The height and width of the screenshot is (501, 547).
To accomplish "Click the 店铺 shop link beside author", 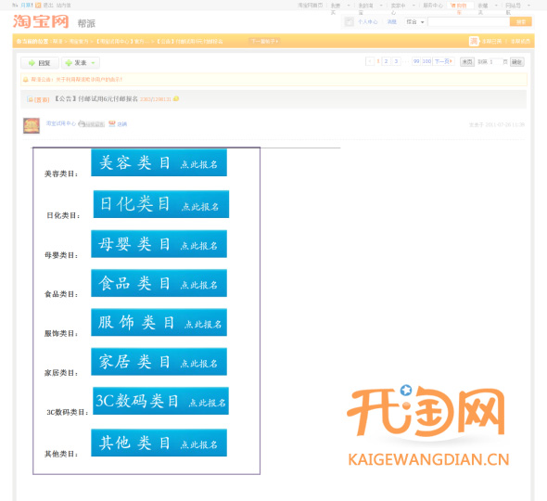I will [121, 124].
